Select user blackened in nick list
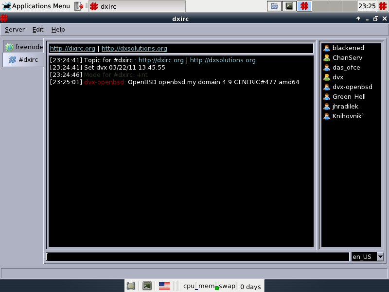389x292 pixels. click(348, 48)
